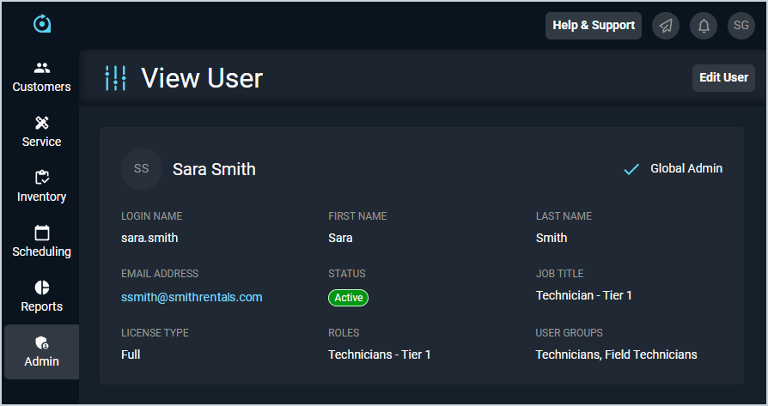Screen dimensions: 768x406
Task: Open the Customers section icon
Action: 41,68
